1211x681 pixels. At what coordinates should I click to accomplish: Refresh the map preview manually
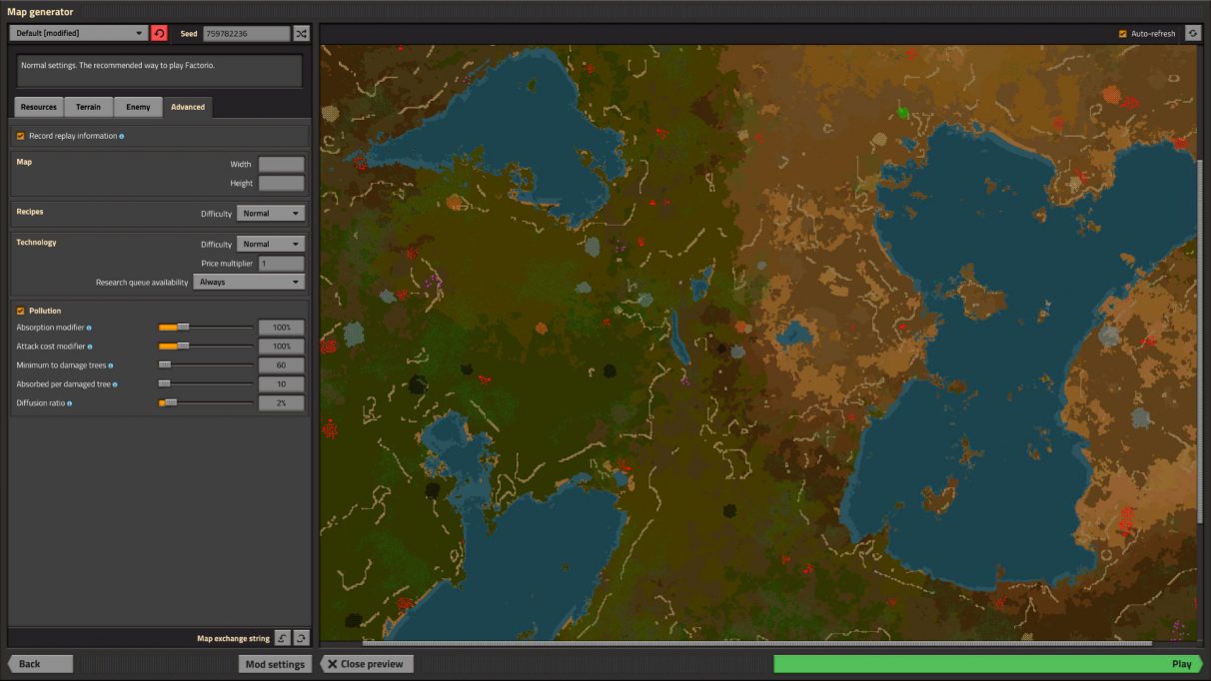point(1192,33)
